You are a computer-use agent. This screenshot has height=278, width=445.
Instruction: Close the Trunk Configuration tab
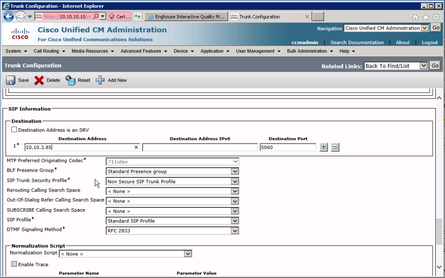pyautogui.click(x=307, y=17)
